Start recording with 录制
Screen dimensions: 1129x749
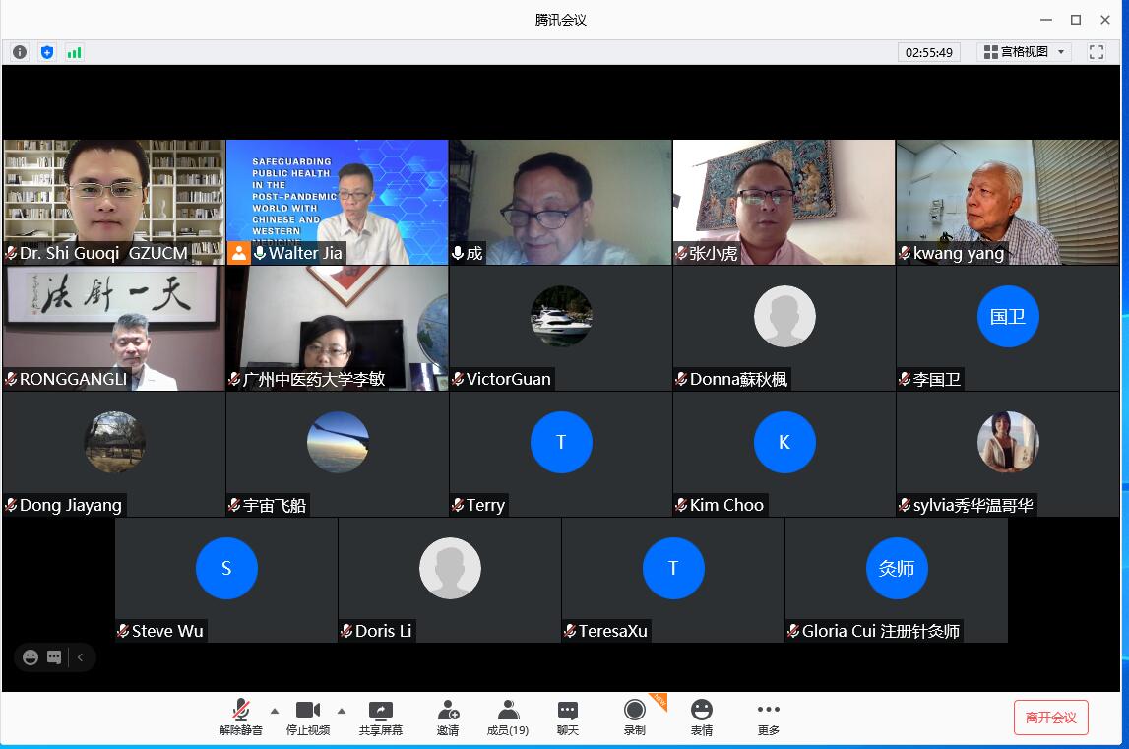pyautogui.click(x=635, y=718)
